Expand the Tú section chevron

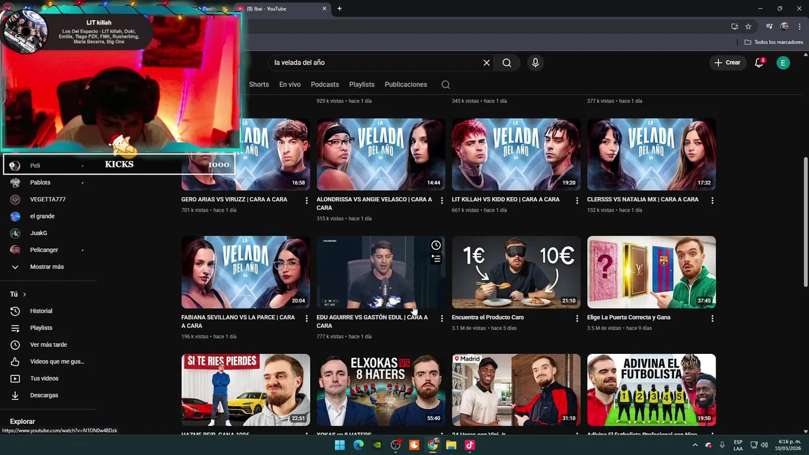[x=25, y=294]
